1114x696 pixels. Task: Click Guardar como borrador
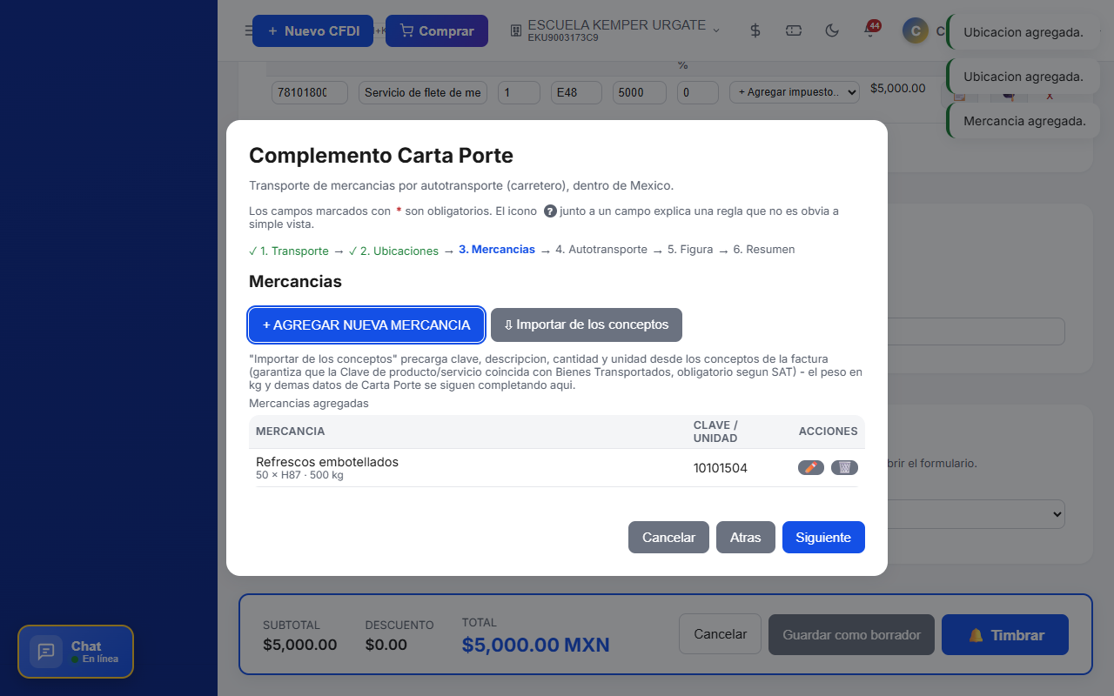pyautogui.click(x=851, y=635)
